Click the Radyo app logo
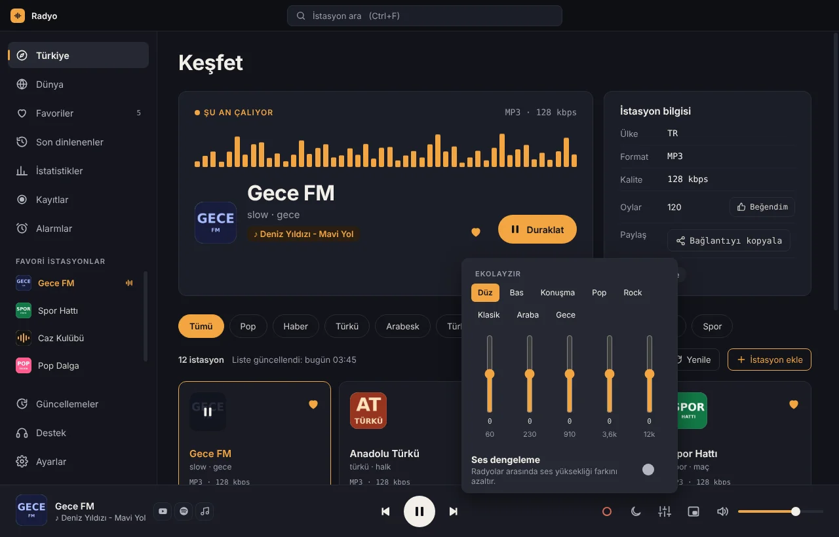The height and width of the screenshot is (537, 839). coord(18,16)
